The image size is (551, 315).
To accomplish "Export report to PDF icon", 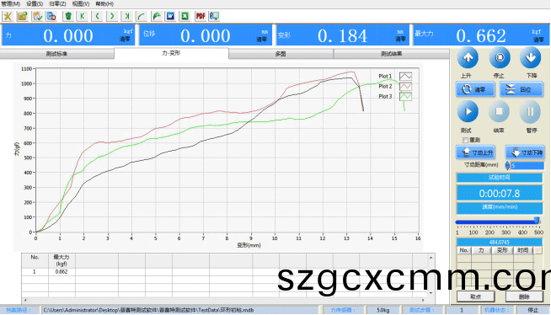I will point(201,16).
